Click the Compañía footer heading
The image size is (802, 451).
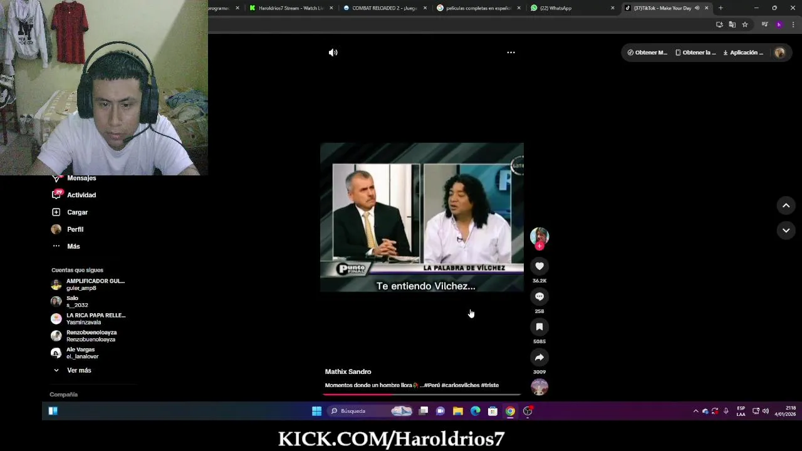pyautogui.click(x=63, y=395)
